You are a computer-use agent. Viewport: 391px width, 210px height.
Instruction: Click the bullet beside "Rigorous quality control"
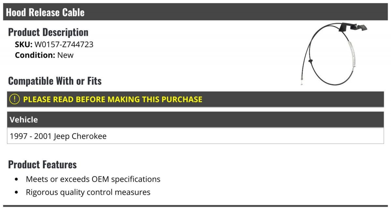[x=17, y=192]
